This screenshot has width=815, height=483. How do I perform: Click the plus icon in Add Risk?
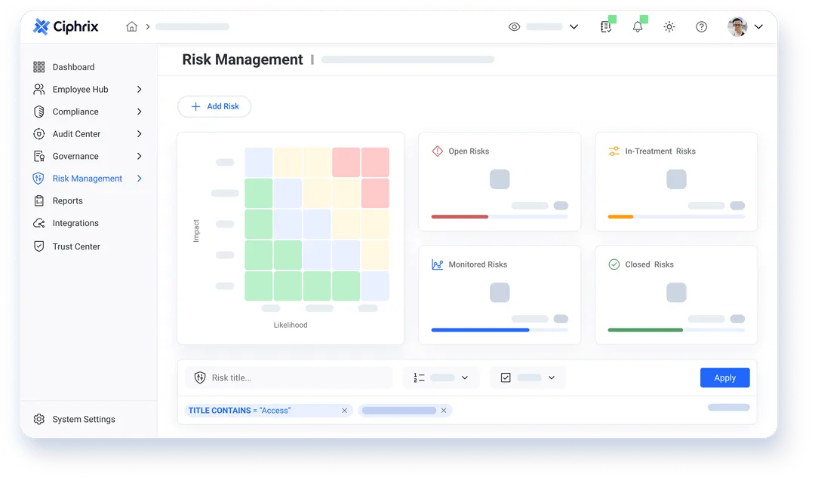click(x=196, y=106)
